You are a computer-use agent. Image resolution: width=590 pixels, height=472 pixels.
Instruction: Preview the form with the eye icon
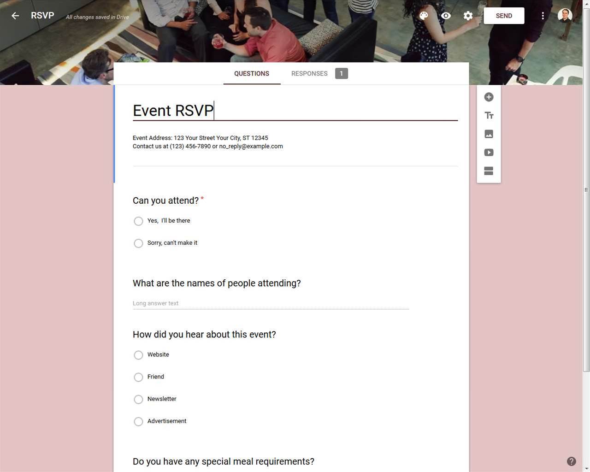click(x=446, y=16)
